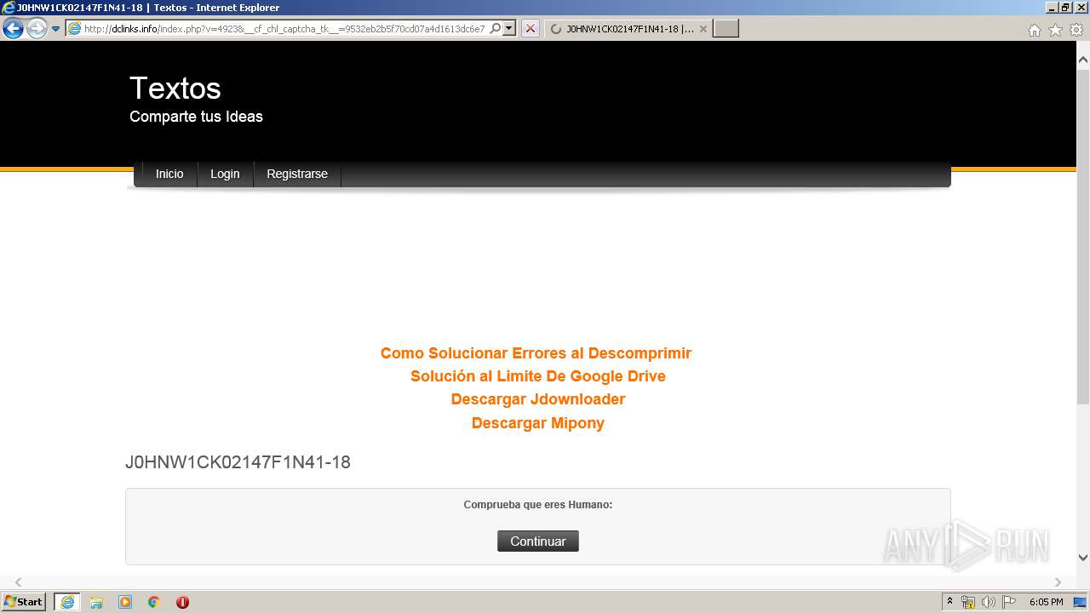Screen dimensions: 1090x613
Task: Open the Tools gear icon
Action: coord(1076,30)
